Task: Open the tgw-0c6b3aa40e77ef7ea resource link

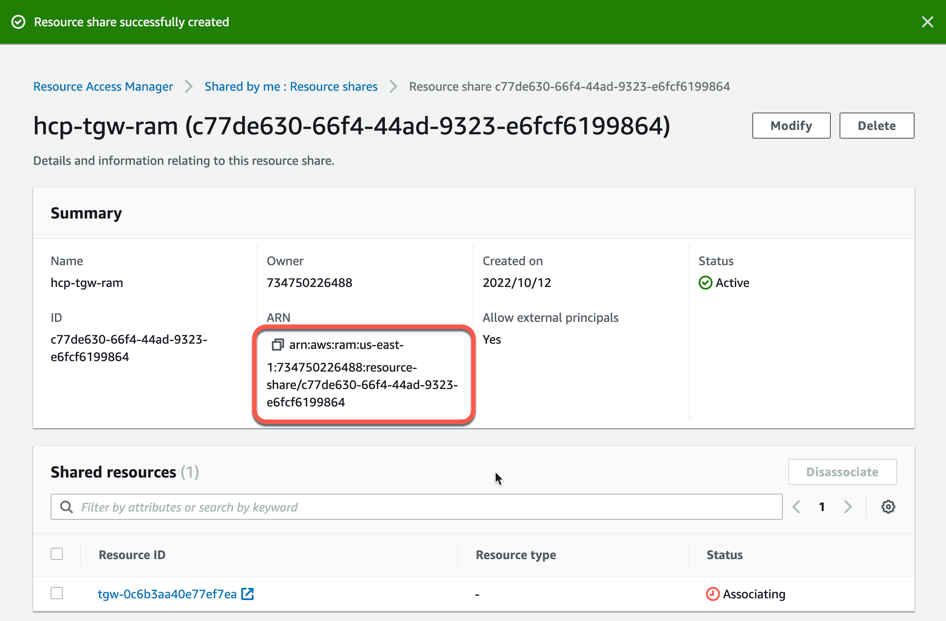Action: tap(167, 594)
